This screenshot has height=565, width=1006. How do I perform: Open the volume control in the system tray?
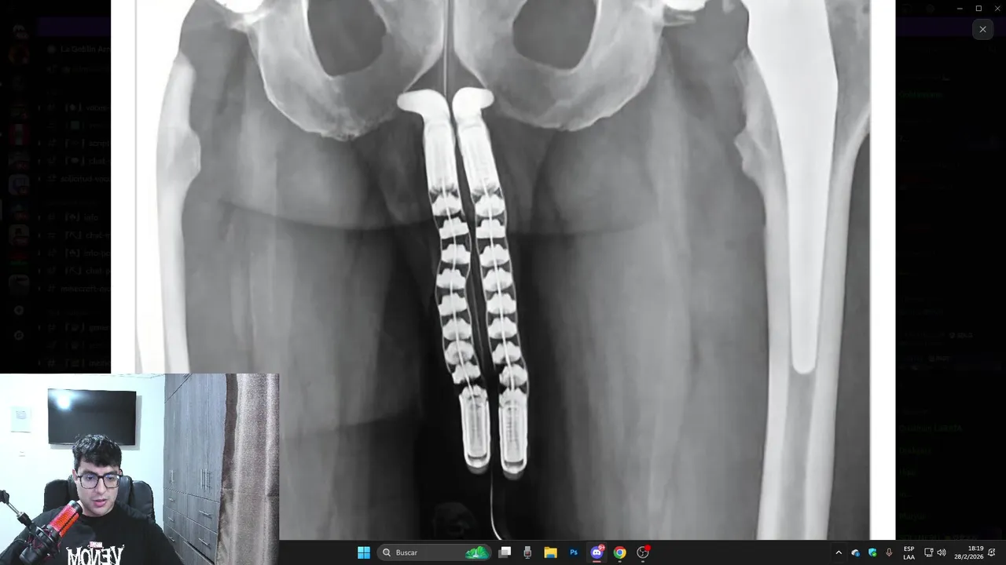point(942,552)
